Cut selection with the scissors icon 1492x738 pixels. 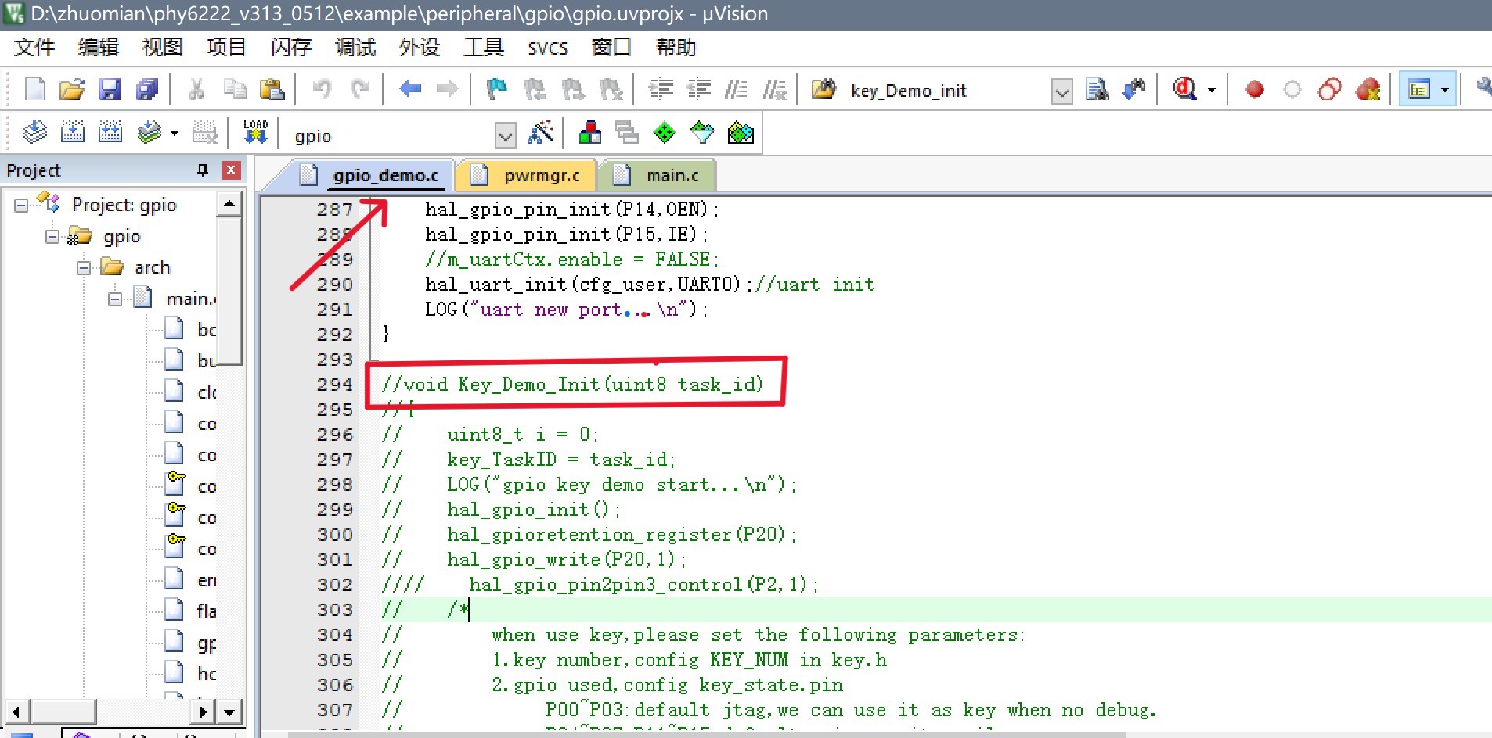tap(196, 89)
